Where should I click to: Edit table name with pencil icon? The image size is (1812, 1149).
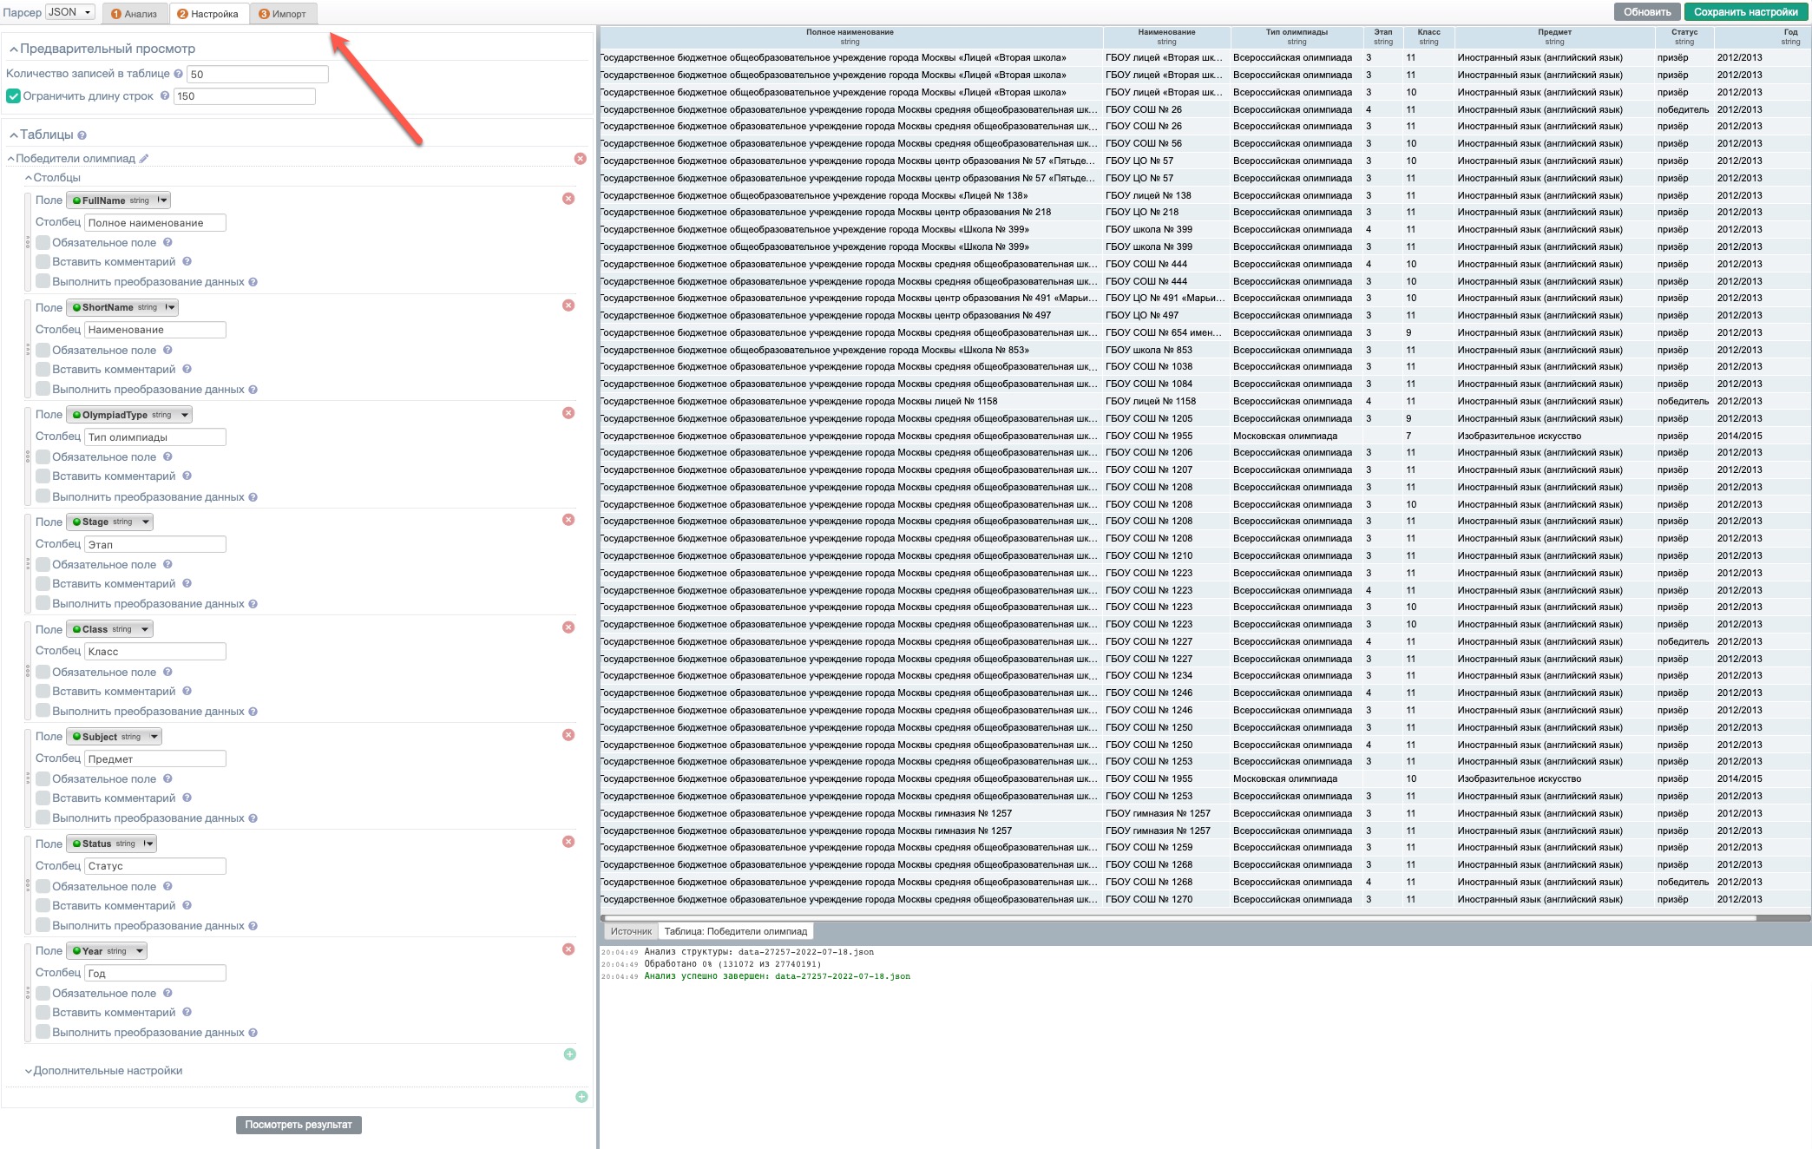[144, 159]
